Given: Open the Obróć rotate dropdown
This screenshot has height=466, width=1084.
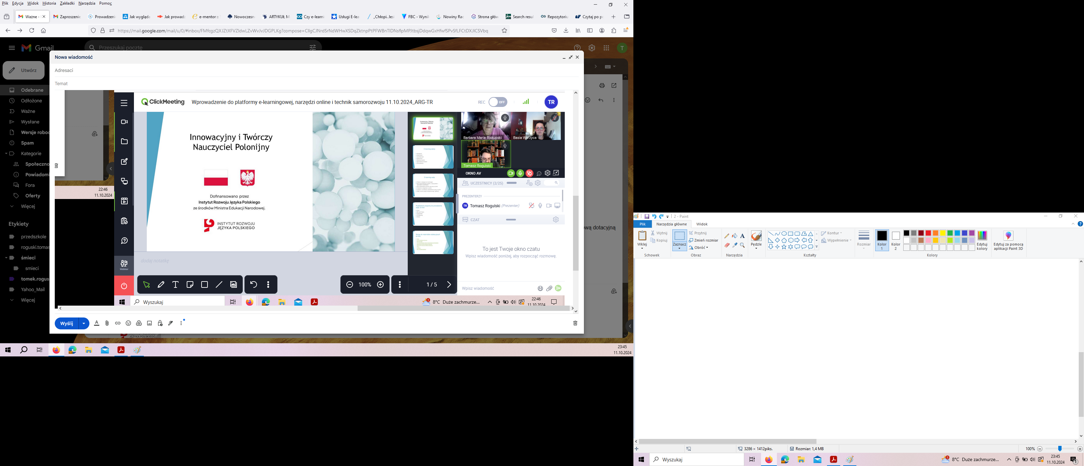Looking at the screenshot, I should click(699, 248).
